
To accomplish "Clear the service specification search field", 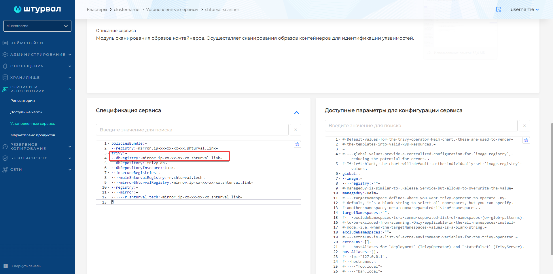I will (x=295, y=130).
